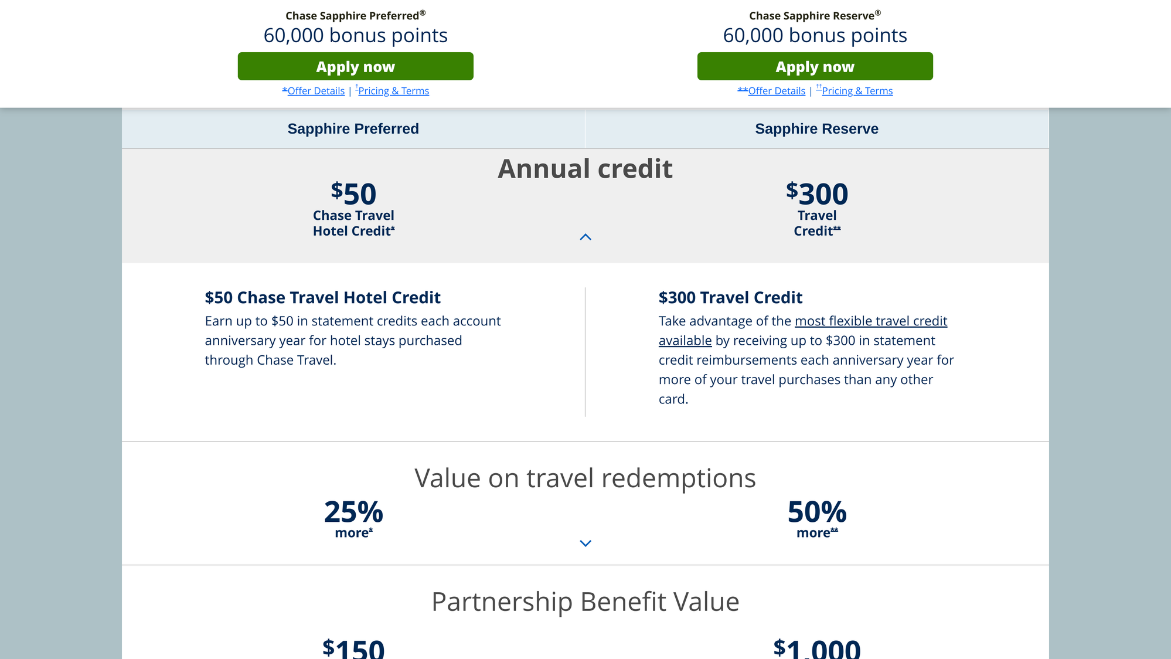
Task: Click the $1,000 partnership benefit amount
Action: 817,648
